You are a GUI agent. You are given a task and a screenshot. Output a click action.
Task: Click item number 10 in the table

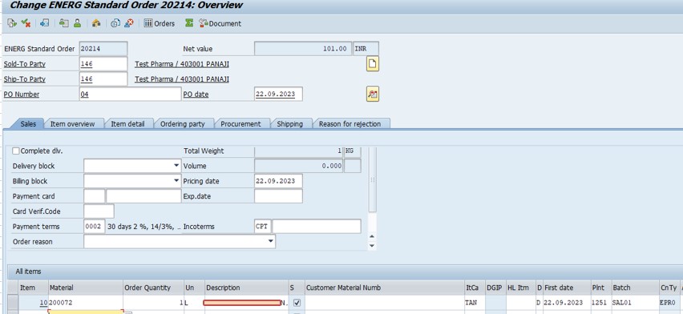(x=43, y=302)
